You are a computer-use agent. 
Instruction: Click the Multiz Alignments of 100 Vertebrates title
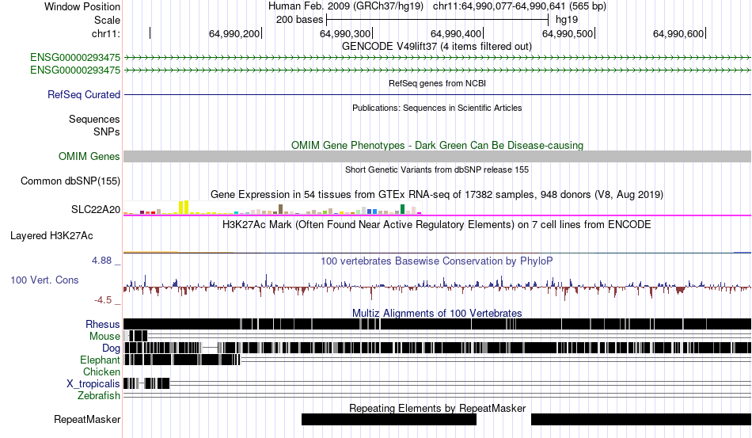coord(437,314)
